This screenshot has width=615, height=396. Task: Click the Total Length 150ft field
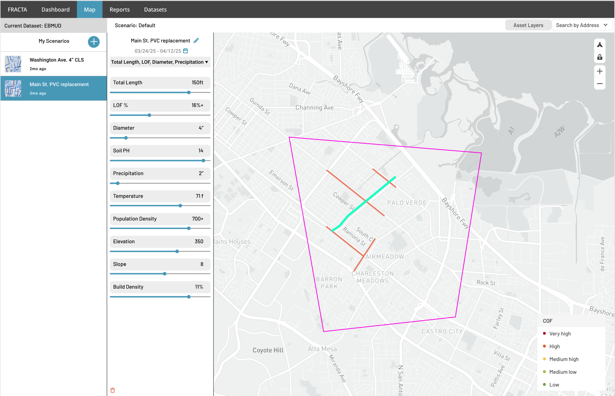(160, 82)
